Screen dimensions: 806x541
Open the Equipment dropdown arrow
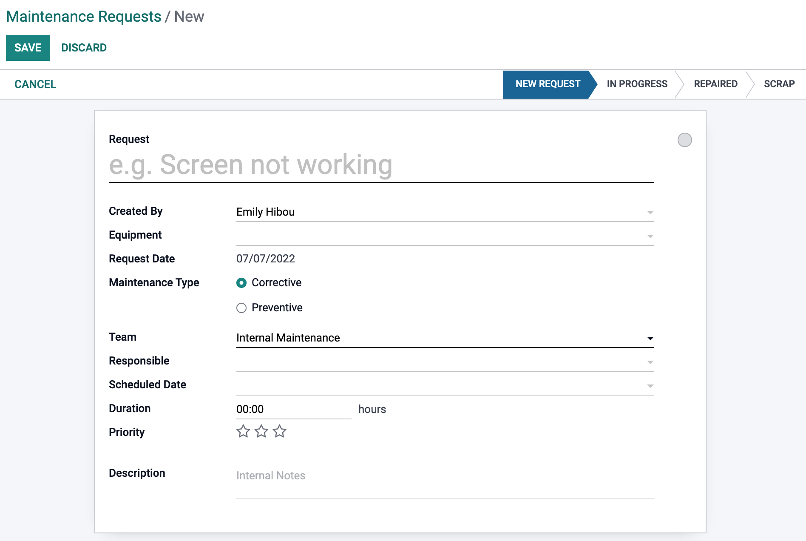pyautogui.click(x=650, y=236)
